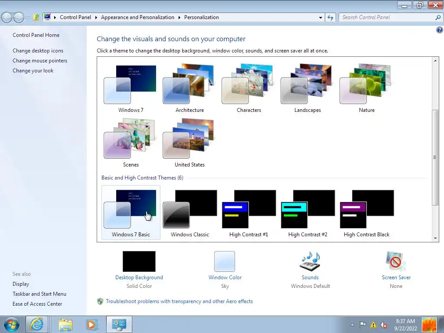Click theme list scroll up arrow
The image size is (444, 333).
(435, 60)
